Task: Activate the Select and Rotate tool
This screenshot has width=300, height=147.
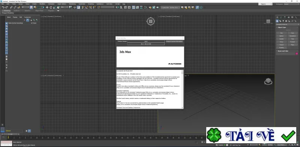Action: pos(51,7)
